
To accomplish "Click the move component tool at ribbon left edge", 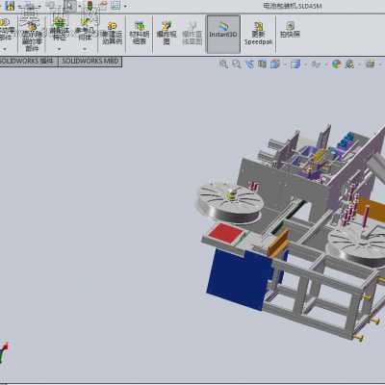I will pos(7,30).
